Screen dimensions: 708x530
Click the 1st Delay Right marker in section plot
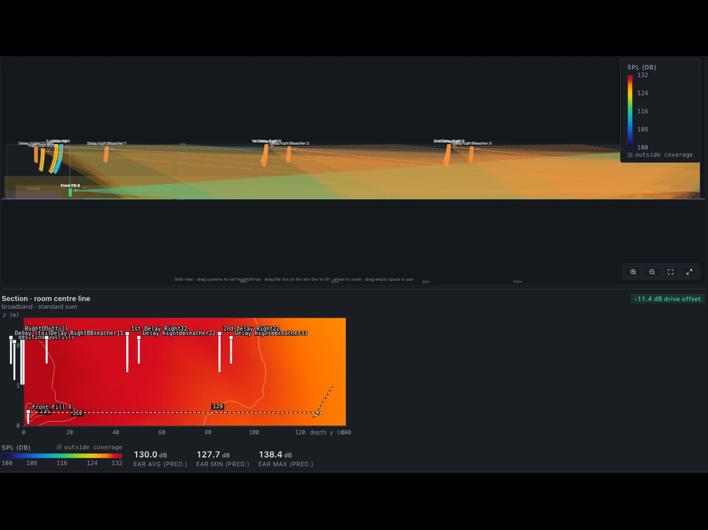point(127,334)
